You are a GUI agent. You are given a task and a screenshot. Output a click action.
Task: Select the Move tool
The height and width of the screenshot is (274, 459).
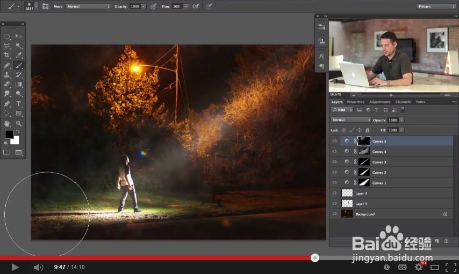pos(18,37)
